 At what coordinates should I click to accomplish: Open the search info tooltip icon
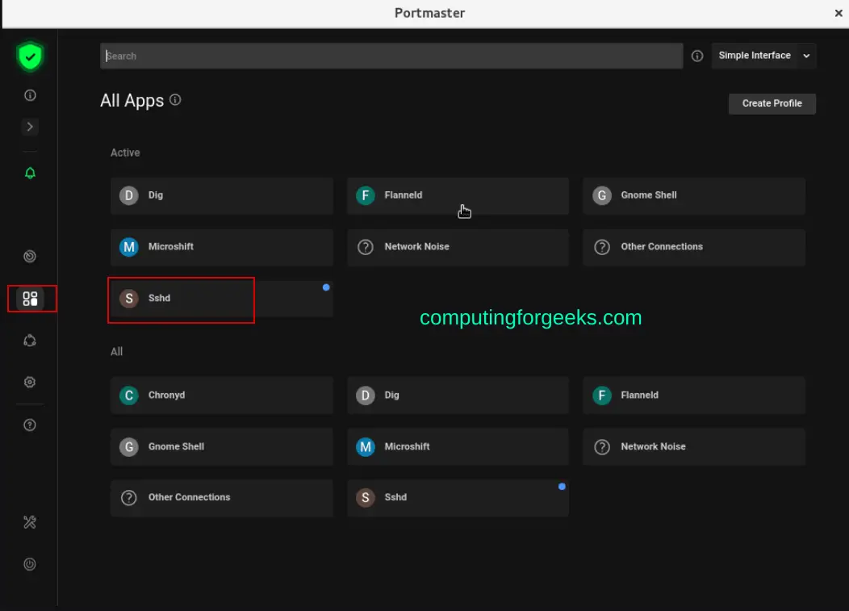[x=696, y=56]
